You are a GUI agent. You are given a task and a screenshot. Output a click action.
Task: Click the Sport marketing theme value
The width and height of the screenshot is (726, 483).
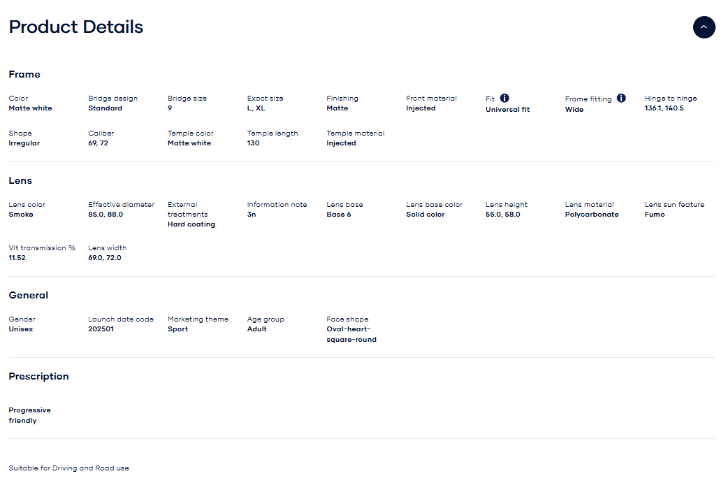pyautogui.click(x=177, y=329)
